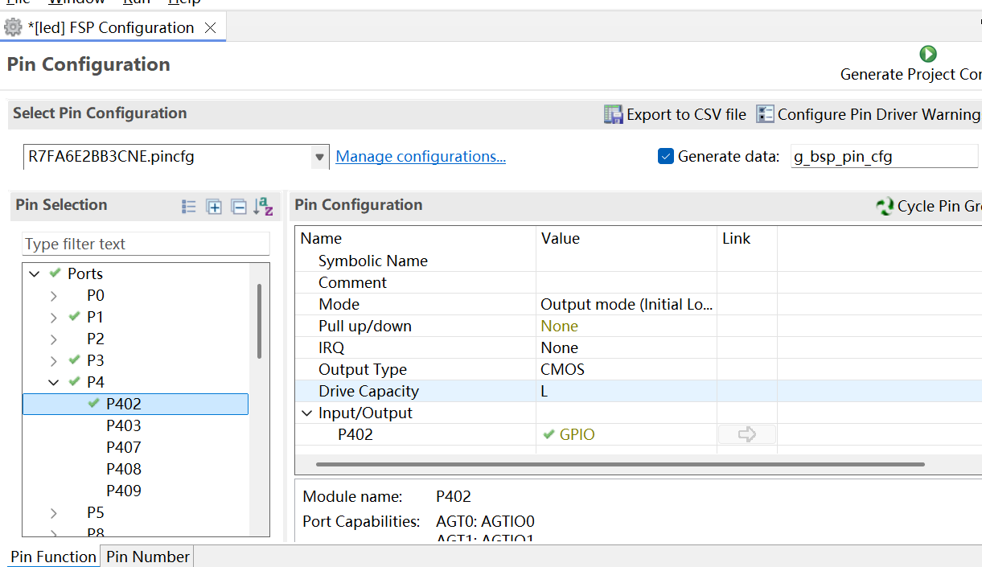This screenshot has height=567, width=982.
Task: Click the Drive Capacity value L
Action: [x=627, y=391]
